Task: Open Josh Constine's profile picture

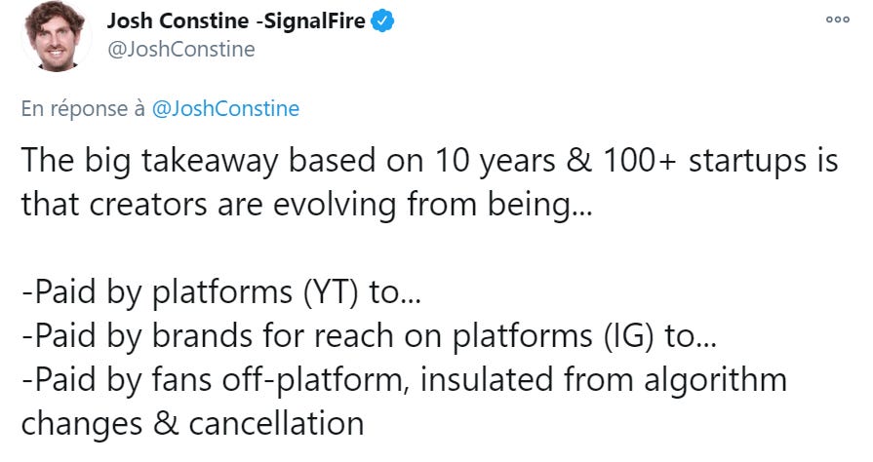Action: pyautogui.click(x=56, y=36)
